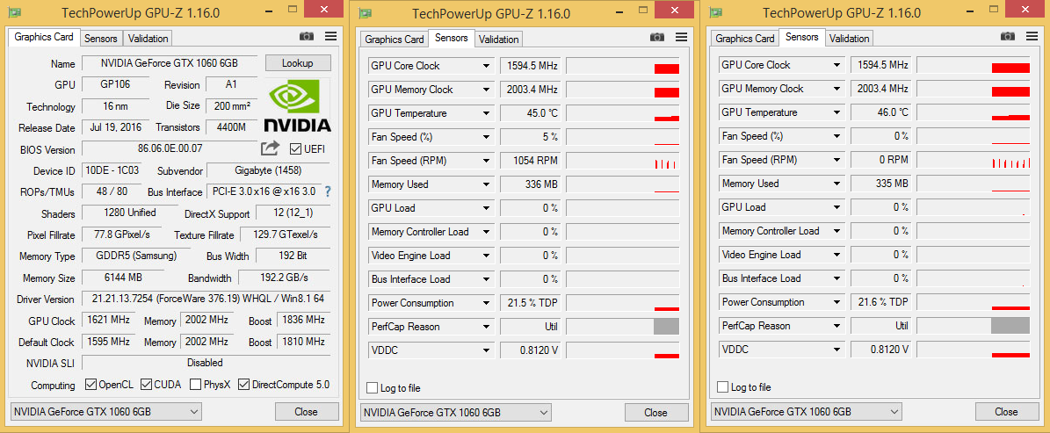This screenshot has width=1050, height=433.
Task: Click Close button in middle window
Action: pos(657,412)
